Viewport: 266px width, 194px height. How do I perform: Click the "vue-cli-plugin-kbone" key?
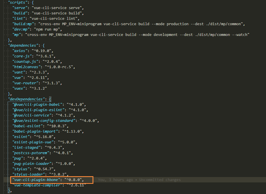(x=36, y=180)
